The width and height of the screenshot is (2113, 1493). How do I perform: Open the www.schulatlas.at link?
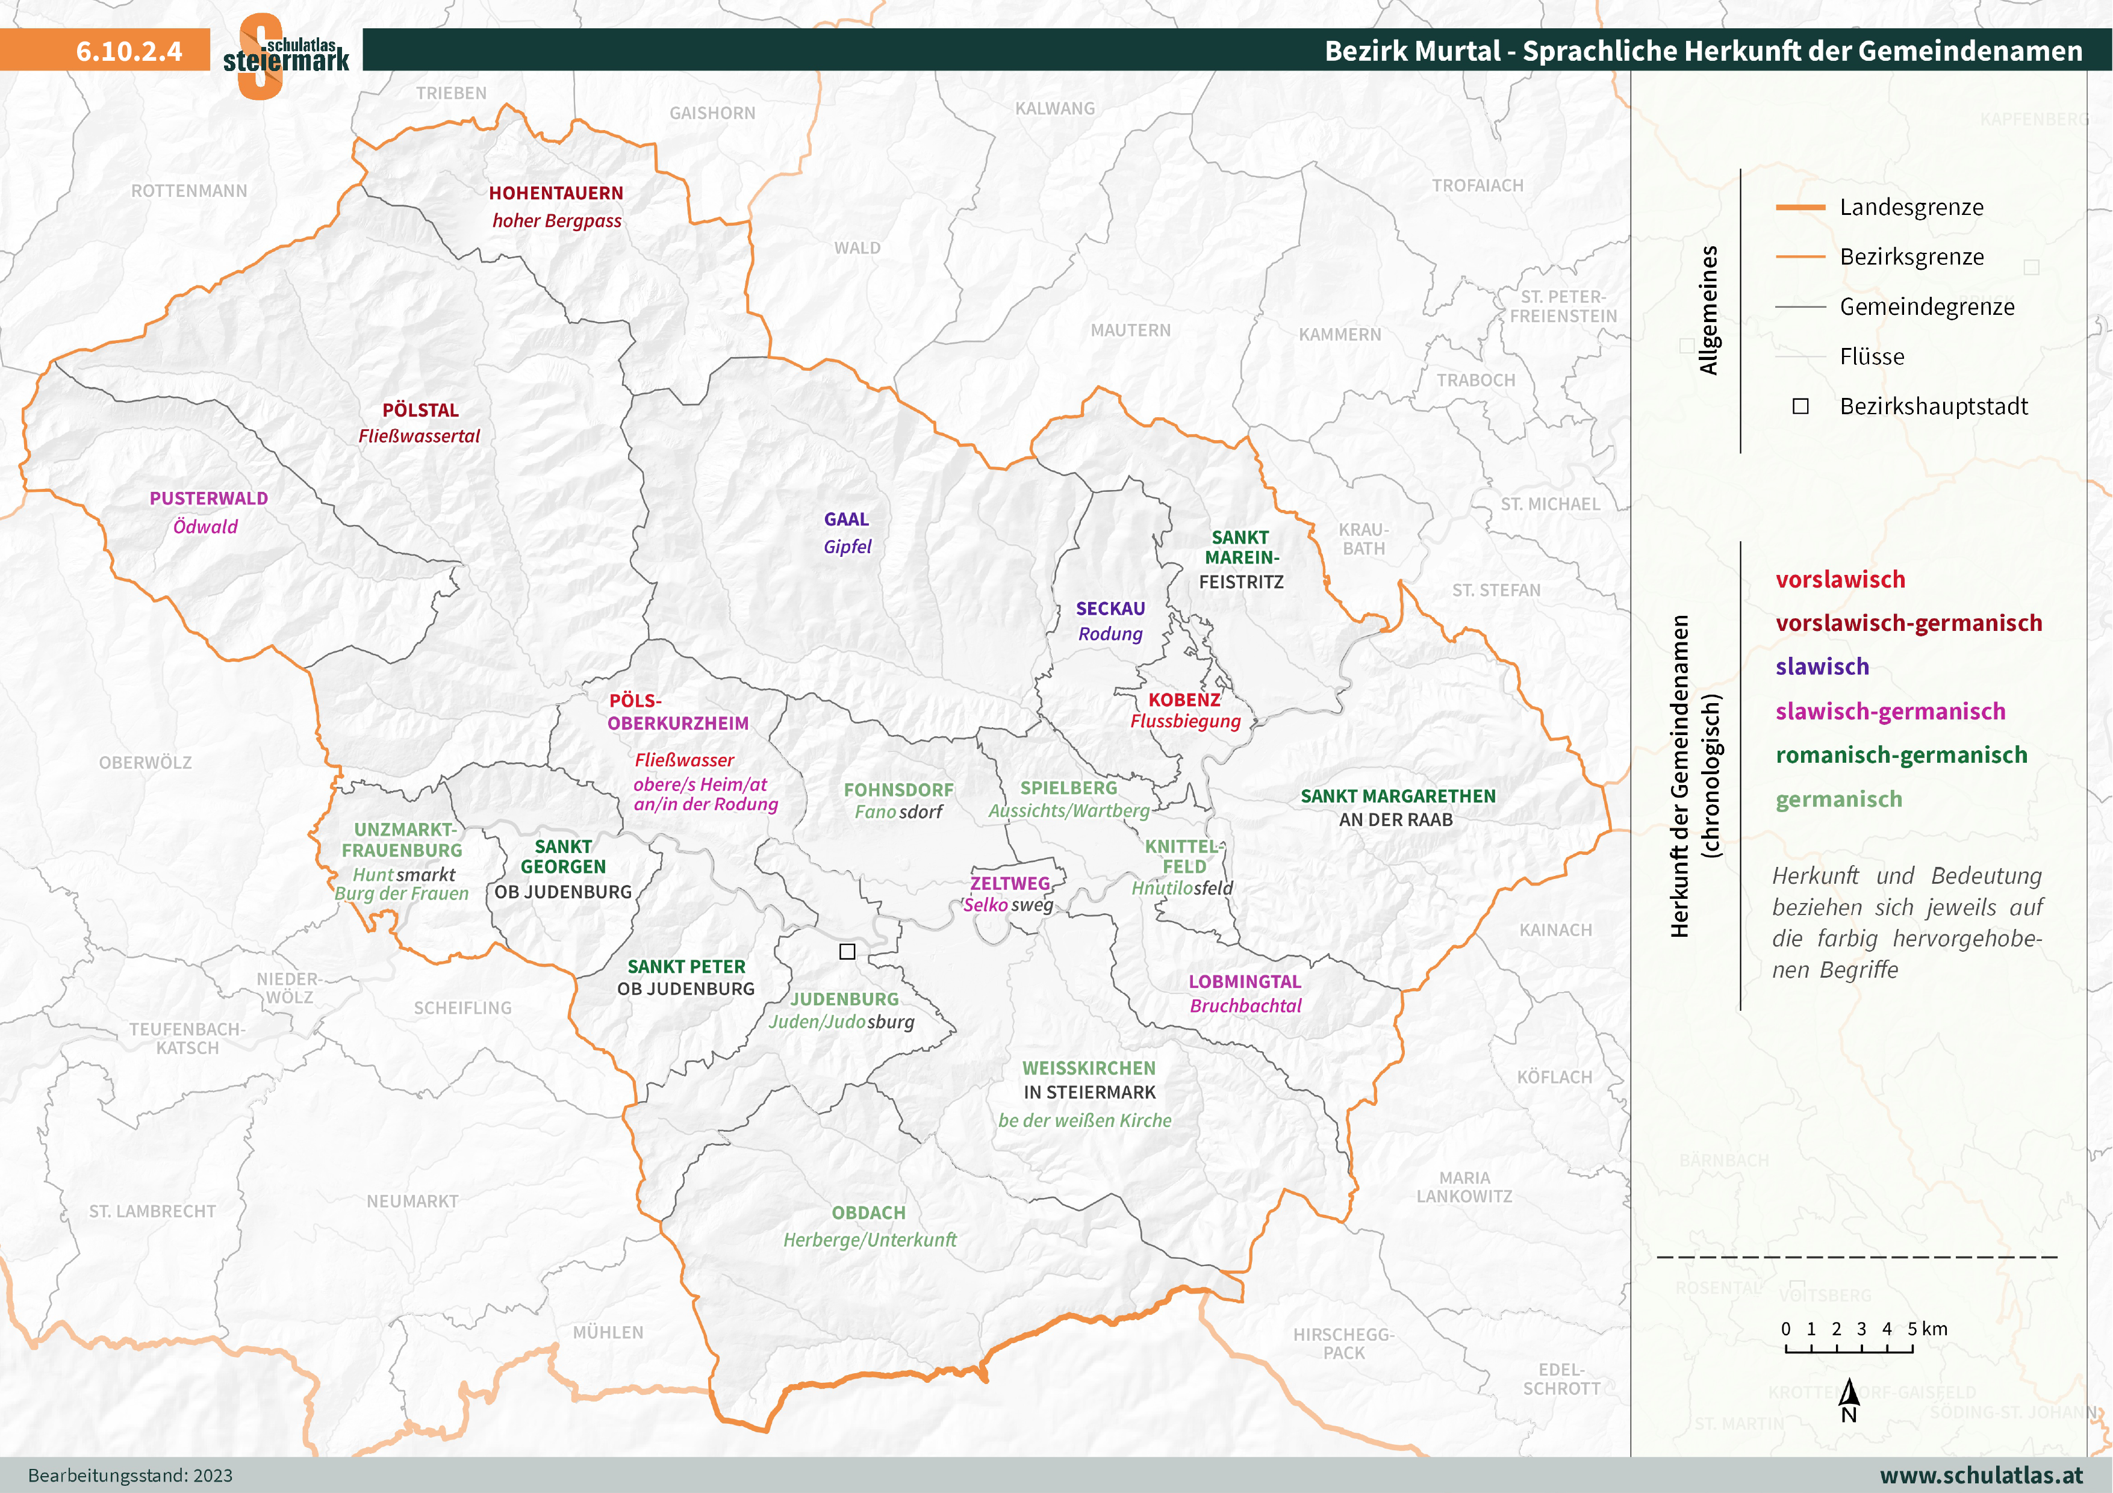click(x=1981, y=1474)
